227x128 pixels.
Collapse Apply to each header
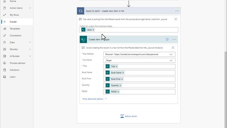click(x=129, y=11)
